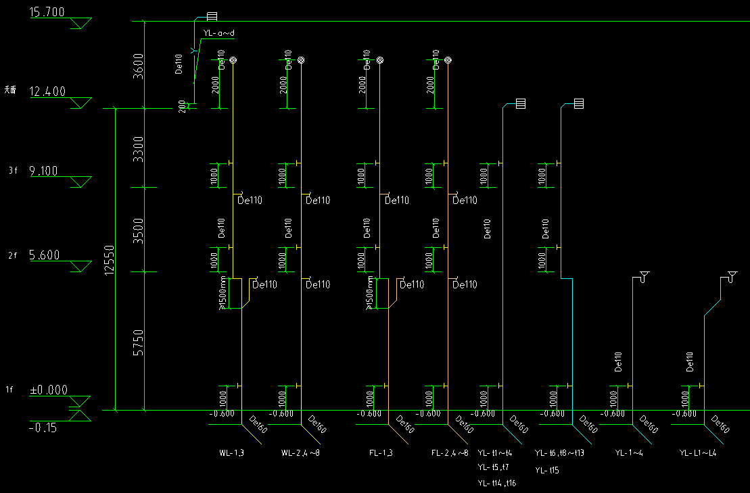Click the rain hopper symbol above YL-a~d
Image resolution: width=750 pixels, height=493 pixels.
pos(212,16)
